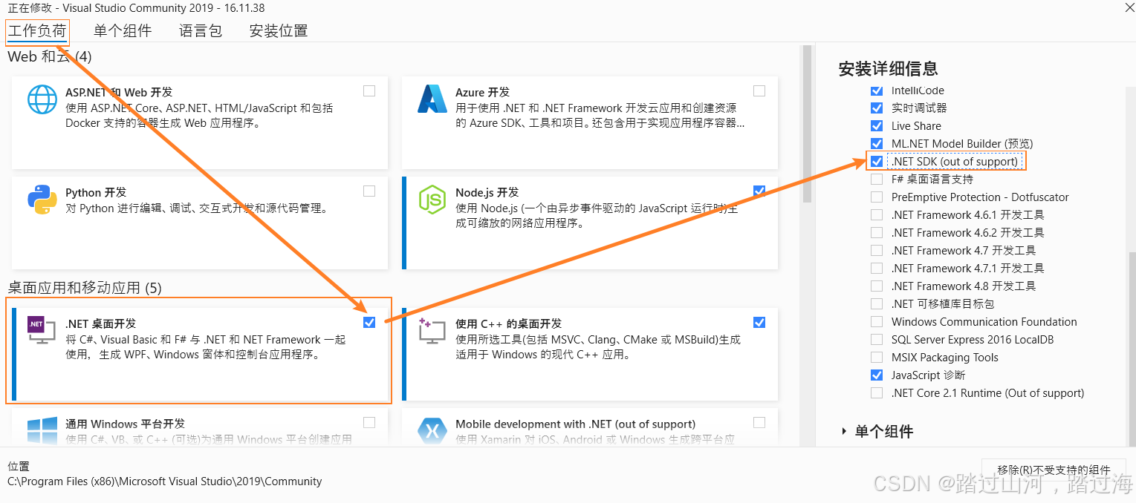Click the Azure 开发 workload icon

431,99
